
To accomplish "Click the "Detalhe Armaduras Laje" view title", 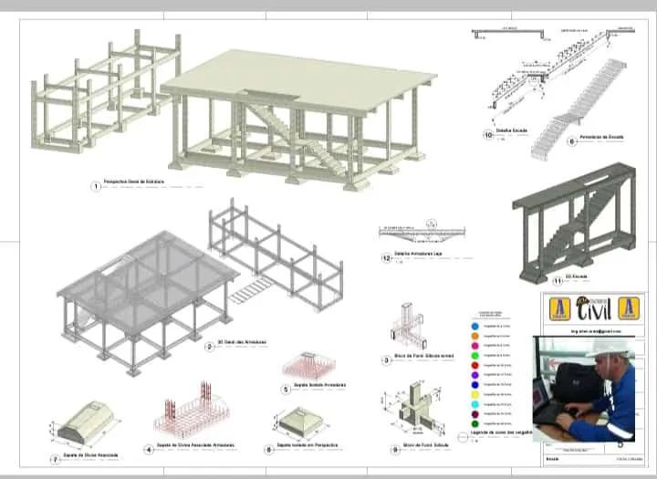I will click(x=418, y=254).
